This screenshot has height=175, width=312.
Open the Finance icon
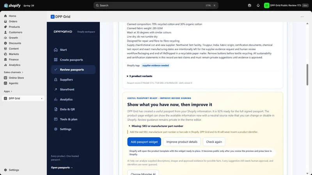tap(5, 59)
